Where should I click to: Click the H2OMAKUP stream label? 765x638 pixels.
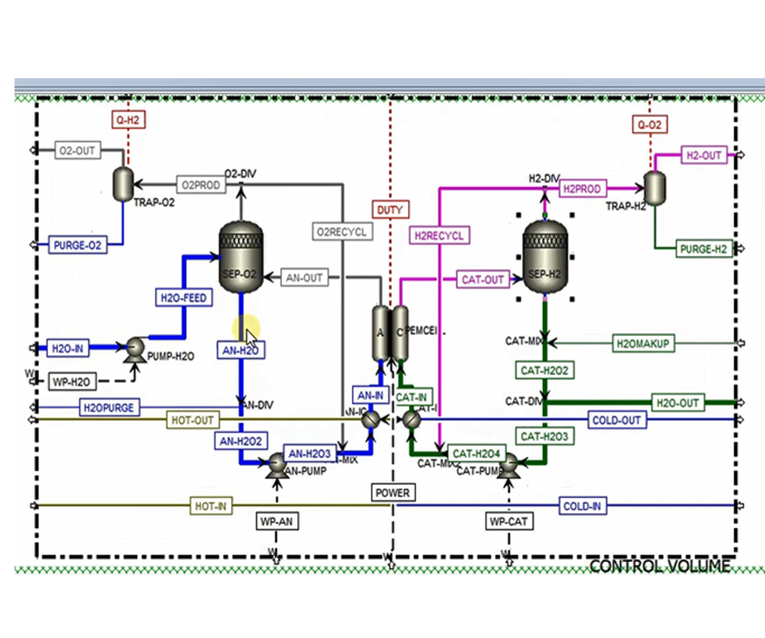coord(642,344)
